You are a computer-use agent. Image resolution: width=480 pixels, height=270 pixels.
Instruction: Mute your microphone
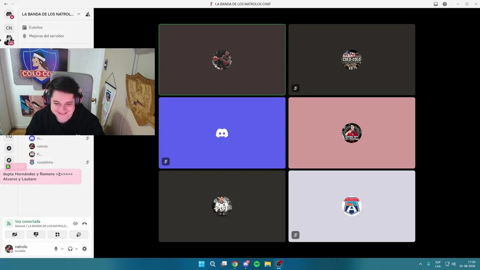56,249
